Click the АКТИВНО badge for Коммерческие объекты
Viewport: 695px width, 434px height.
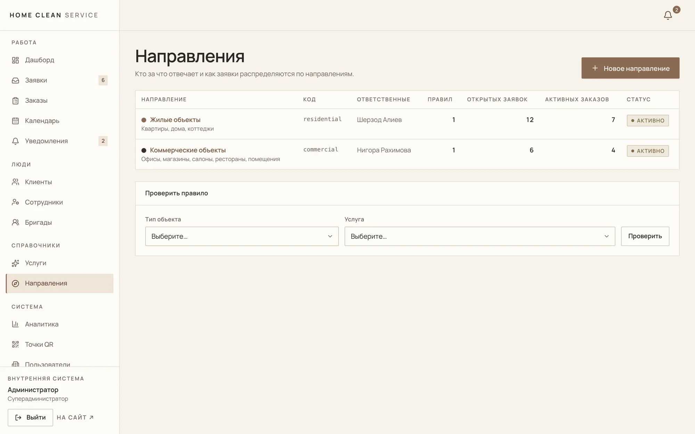pos(648,151)
